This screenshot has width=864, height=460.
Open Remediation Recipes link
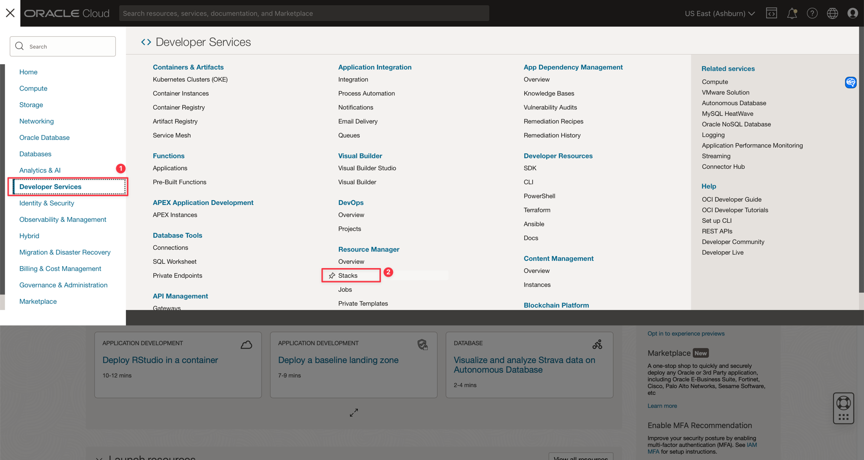tap(553, 122)
